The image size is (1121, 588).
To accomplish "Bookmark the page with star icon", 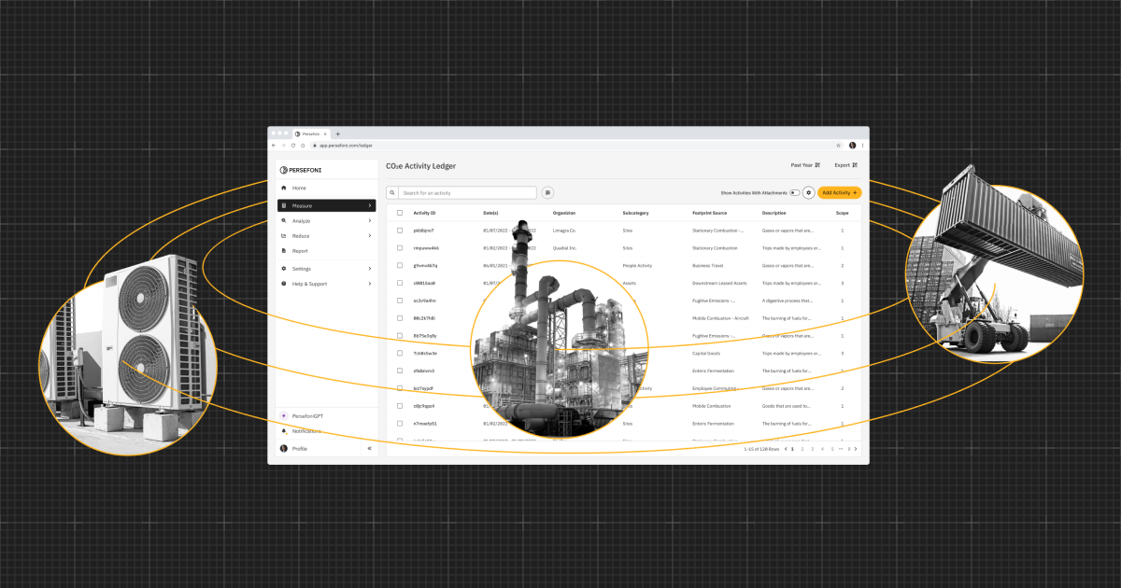I will tap(839, 146).
